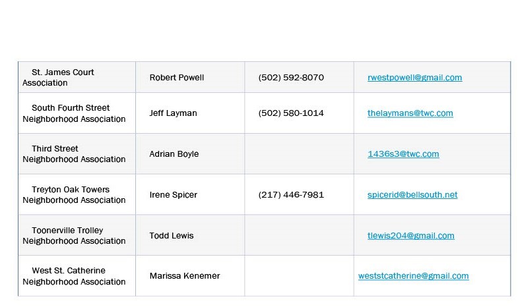This screenshot has height=307, width=518.
Task: Select the Treyton Oak Towers Neighborhood Association cell
Action: (73, 195)
